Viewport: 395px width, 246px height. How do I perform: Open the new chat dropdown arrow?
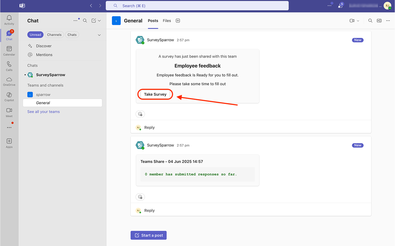coord(99,21)
